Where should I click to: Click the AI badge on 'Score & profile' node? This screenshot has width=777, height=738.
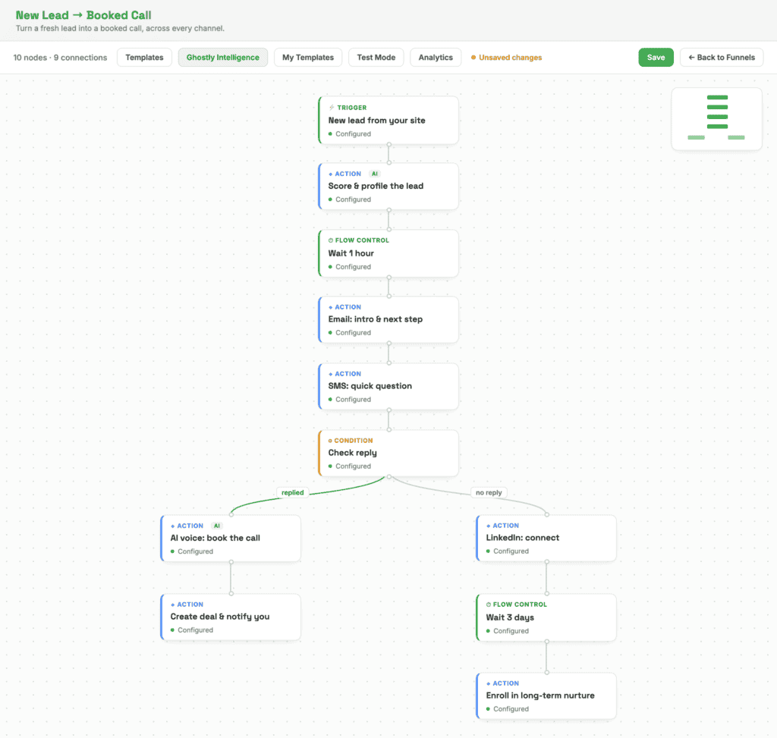coord(375,174)
